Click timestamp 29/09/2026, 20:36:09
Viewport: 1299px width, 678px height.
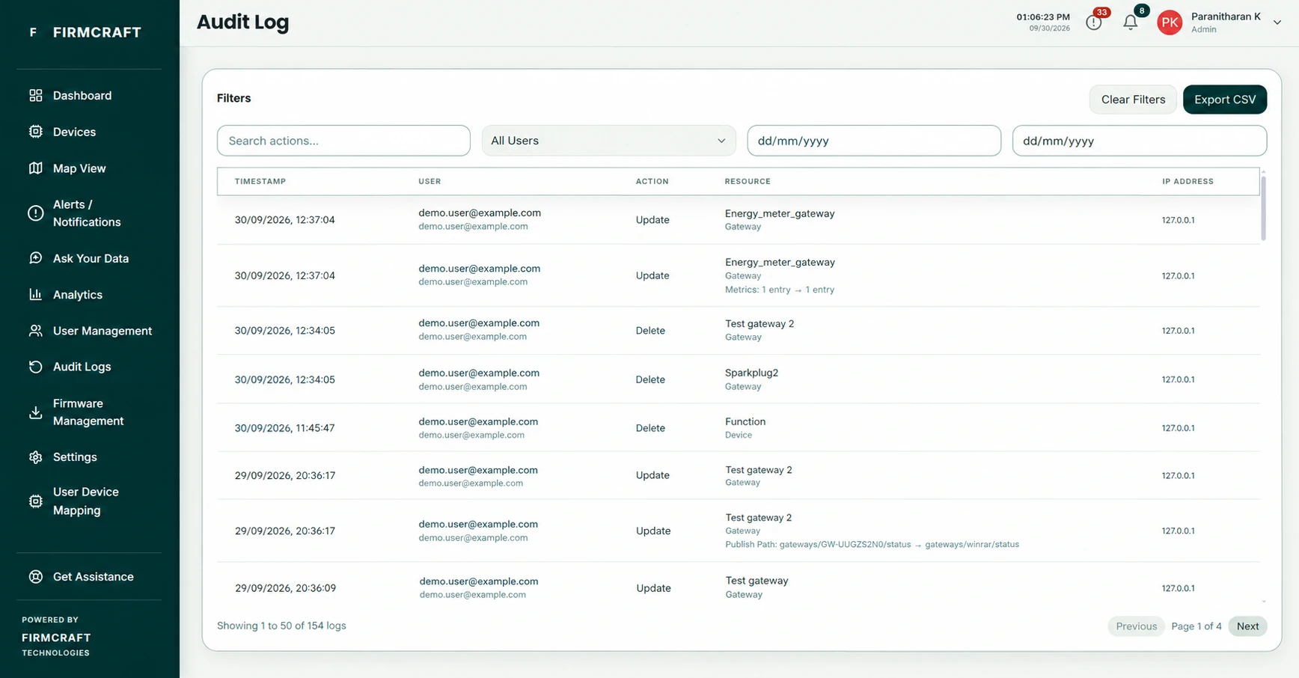tap(285, 588)
